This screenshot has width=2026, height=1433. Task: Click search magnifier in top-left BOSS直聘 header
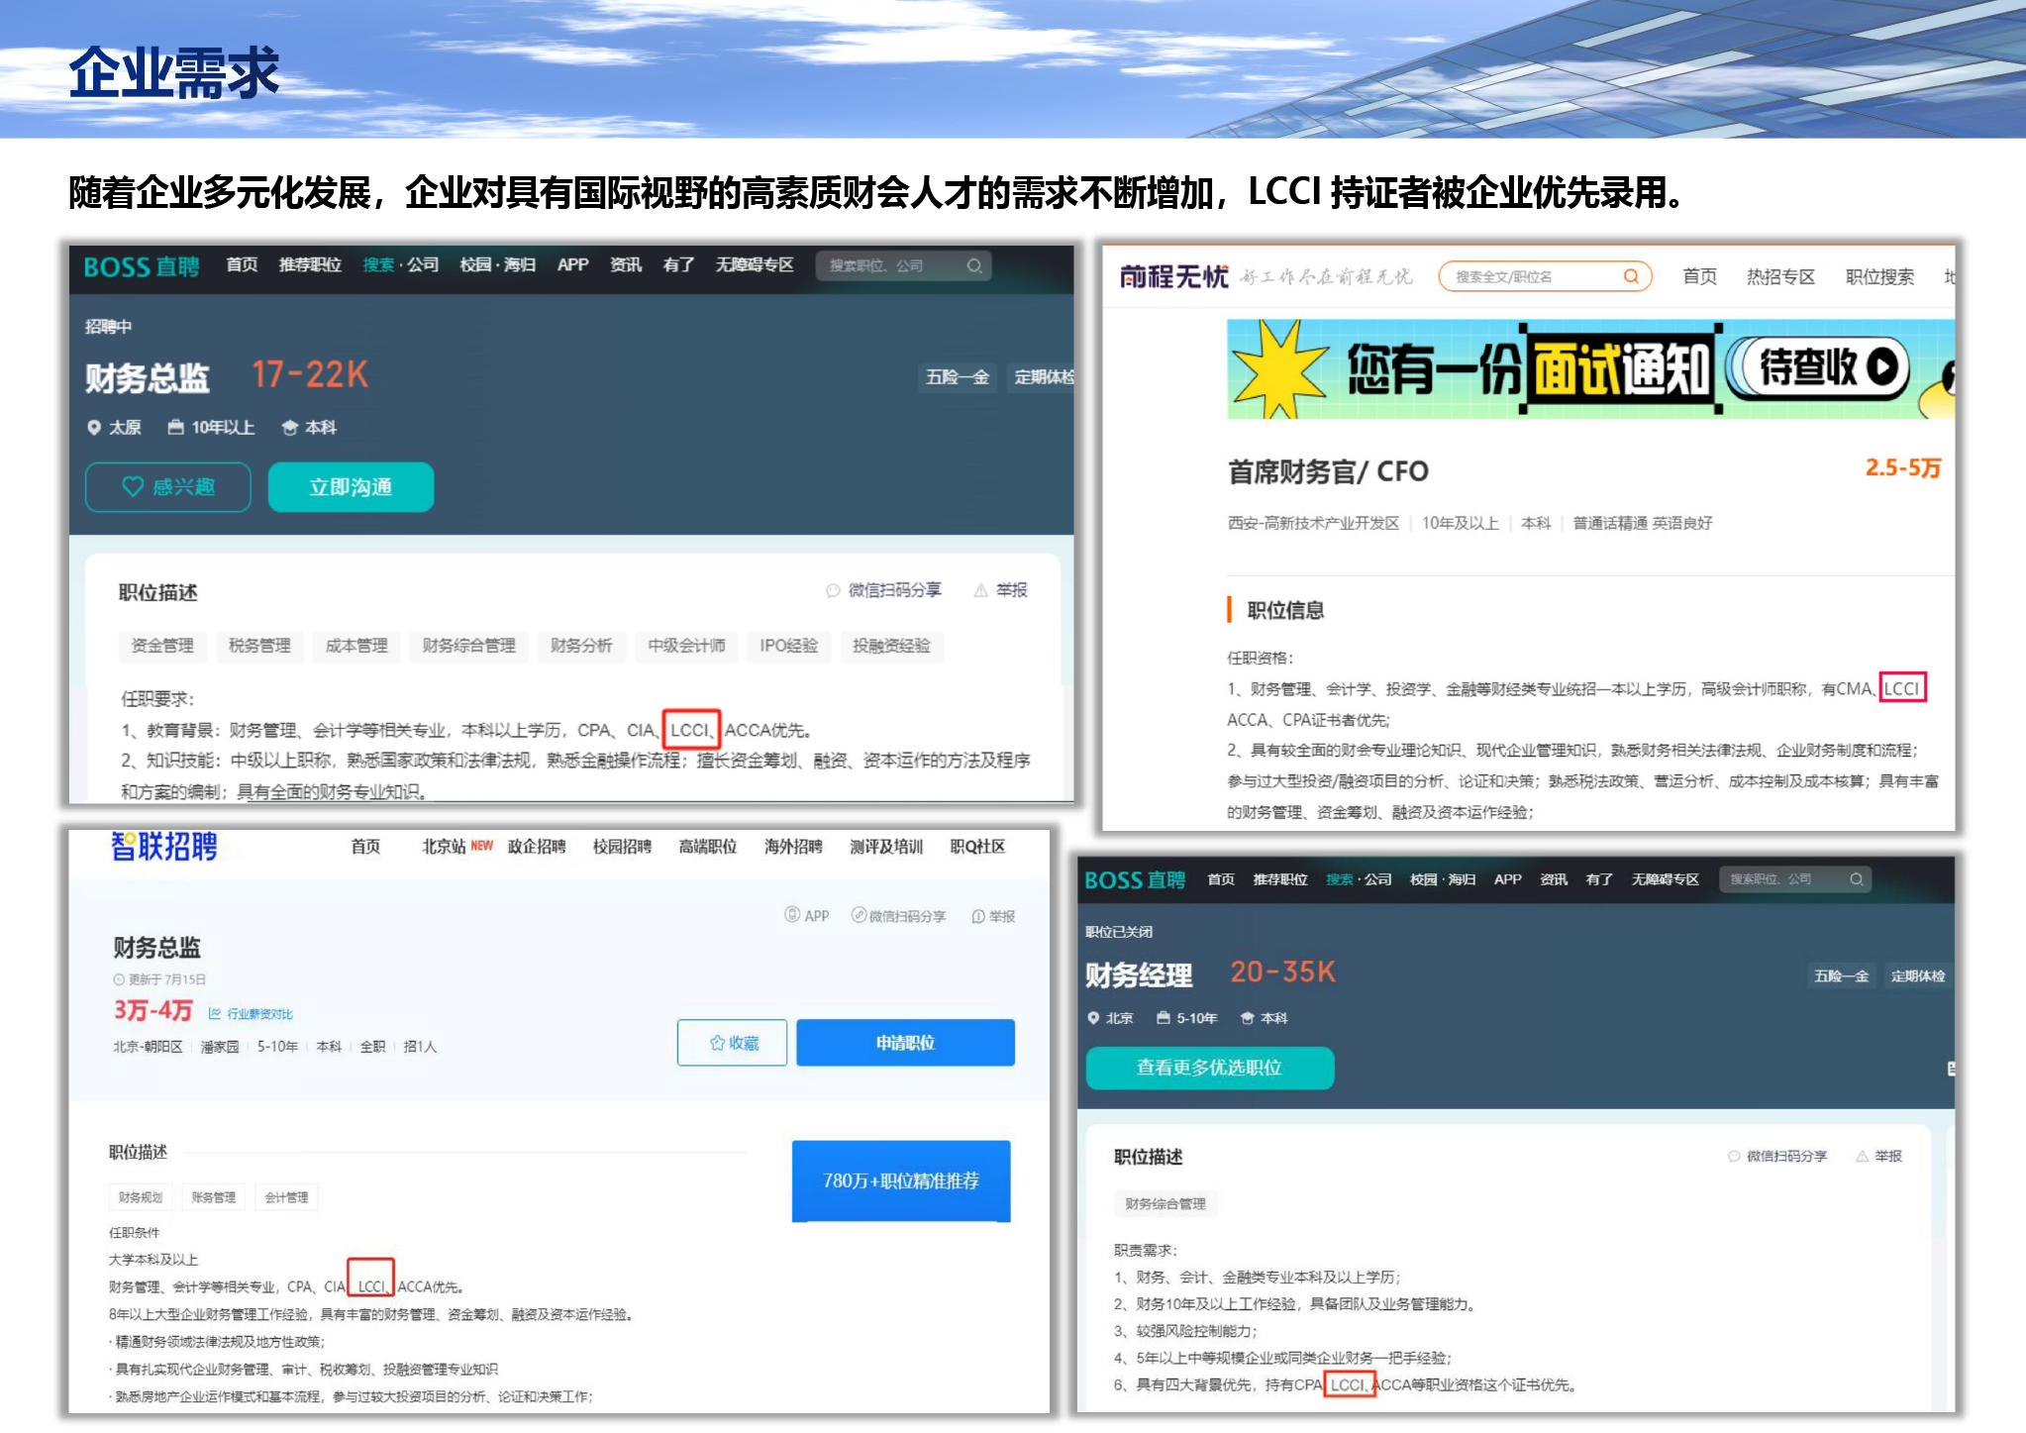pyautogui.click(x=974, y=265)
